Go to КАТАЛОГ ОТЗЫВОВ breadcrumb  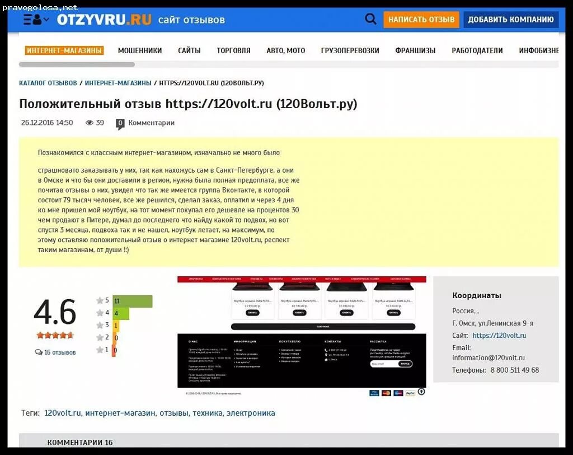pos(48,83)
